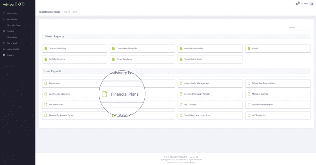Image resolution: width=316 pixels, height=165 pixels.
Task: Click the Rep IDs sidebar icon
Action: click(x=4, y=31)
